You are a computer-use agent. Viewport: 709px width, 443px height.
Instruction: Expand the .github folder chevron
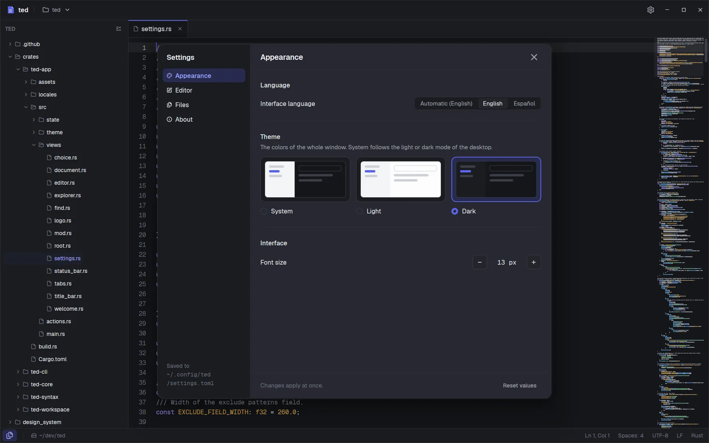pyautogui.click(x=10, y=44)
